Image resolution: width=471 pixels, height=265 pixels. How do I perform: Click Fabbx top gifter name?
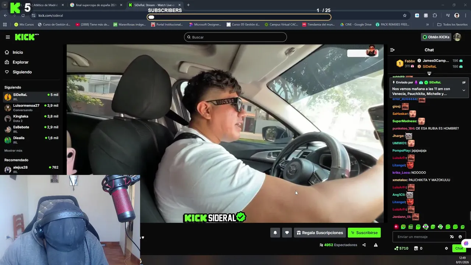pyautogui.click(x=410, y=61)
